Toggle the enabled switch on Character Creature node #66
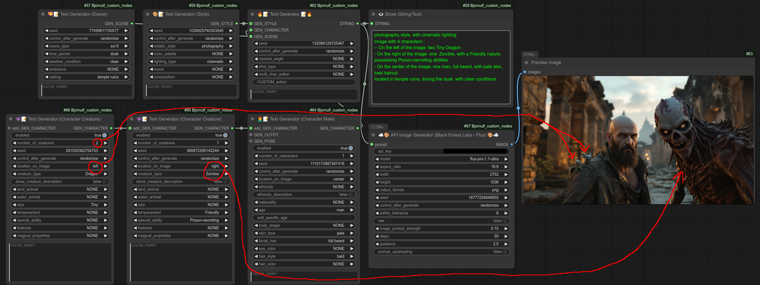760x285 pixels. tap(105, 135)
